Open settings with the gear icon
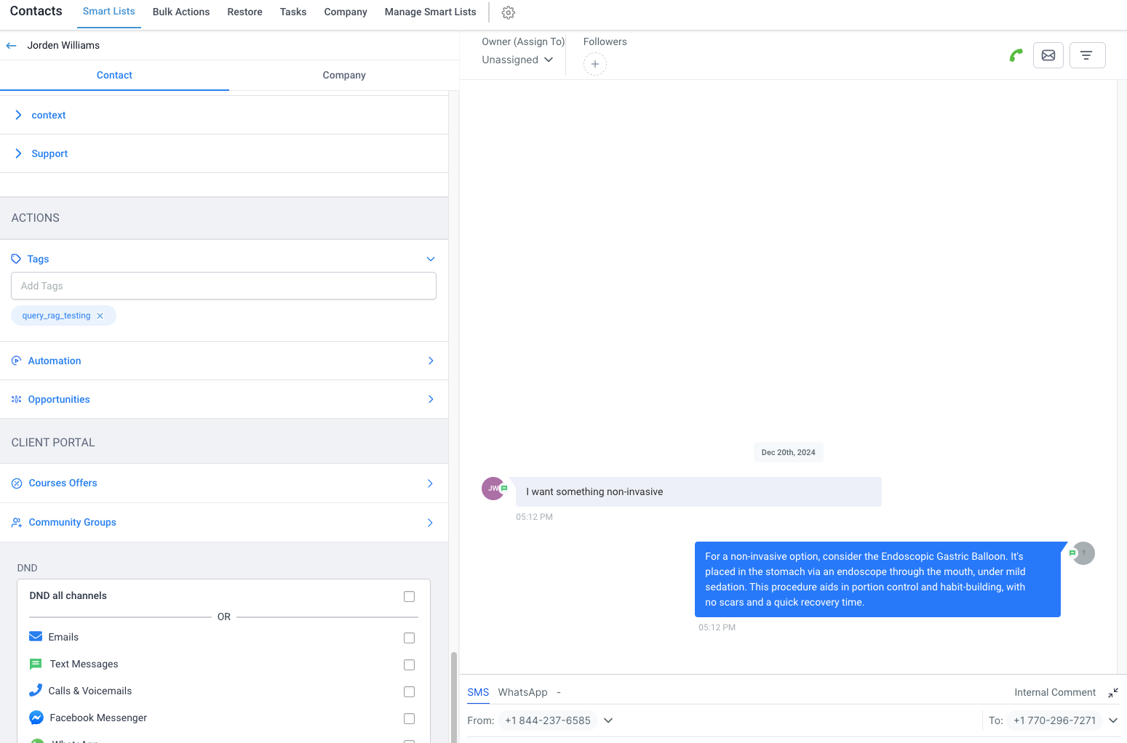 point(508,12)
